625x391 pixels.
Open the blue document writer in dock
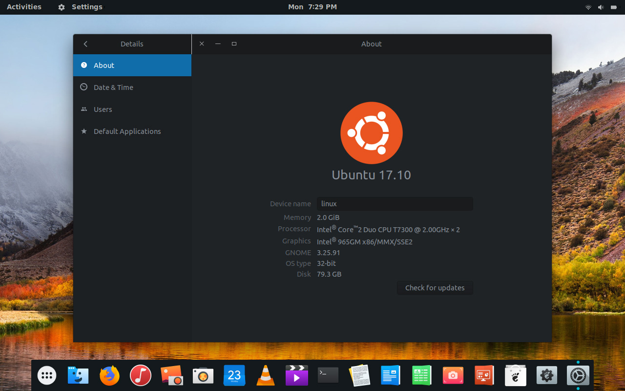tap(391, 375)
